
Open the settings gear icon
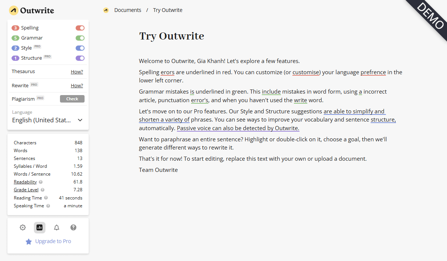(23, 227)
